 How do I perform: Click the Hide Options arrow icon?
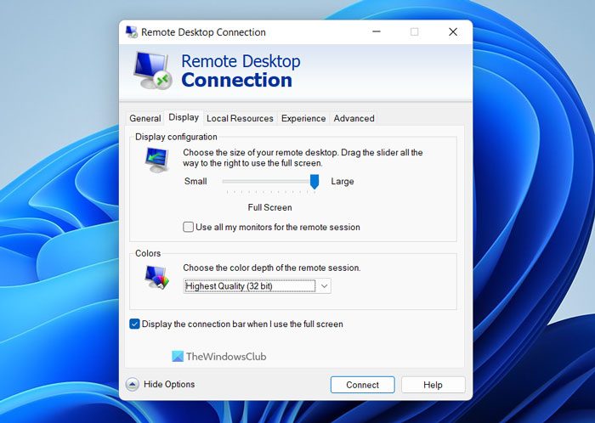132,384
